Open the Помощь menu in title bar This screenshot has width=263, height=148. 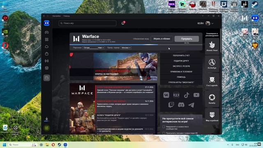pyautogui.click(x=67, y=16)
